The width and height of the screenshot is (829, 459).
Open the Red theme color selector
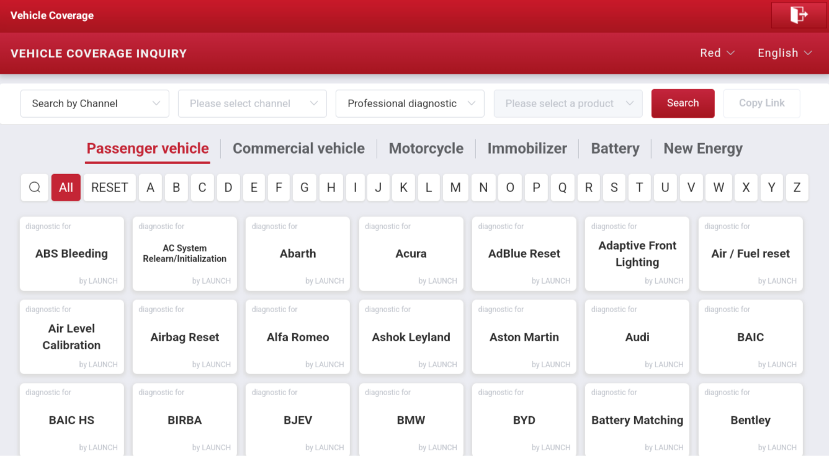pyautogui.click(x=716, y=53)
